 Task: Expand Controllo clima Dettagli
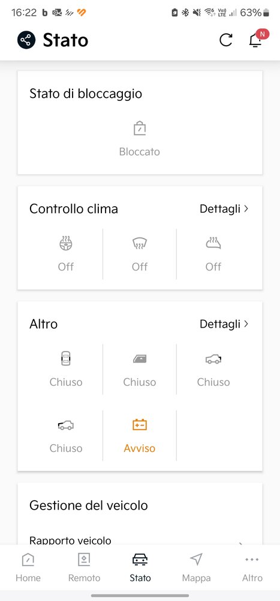tap(224, 209)
